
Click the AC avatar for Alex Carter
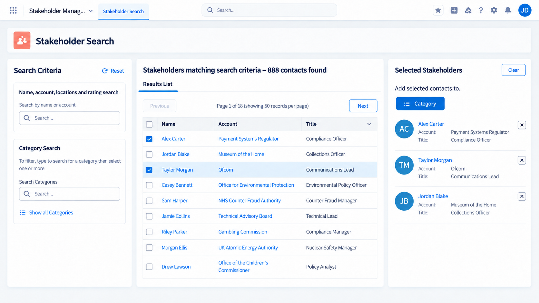[404, 129]
